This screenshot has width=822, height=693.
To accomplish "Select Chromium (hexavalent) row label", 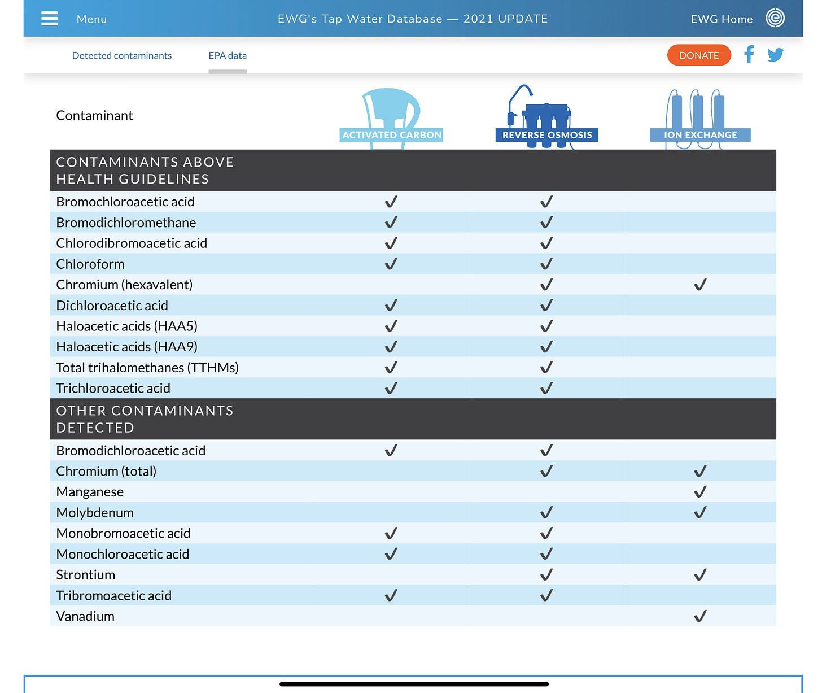I will pos(124,285).
